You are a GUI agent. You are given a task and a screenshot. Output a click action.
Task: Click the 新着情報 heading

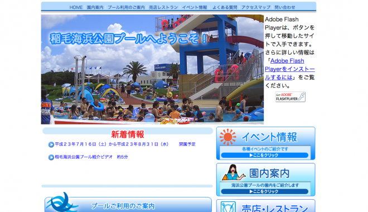pos(128,134)
